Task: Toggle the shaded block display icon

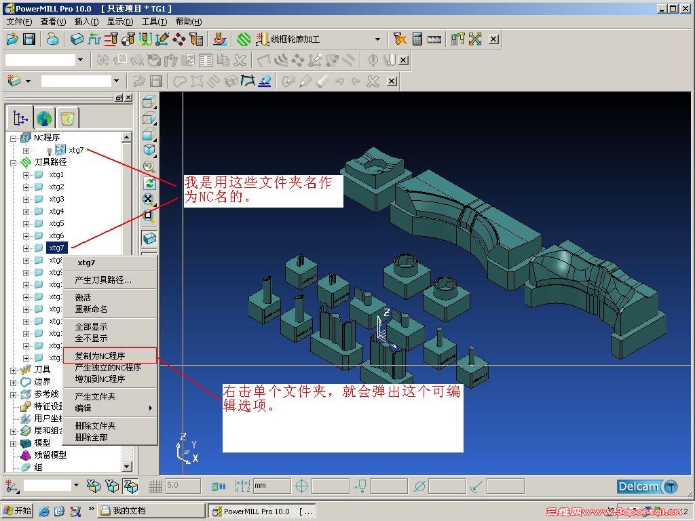Action: [149, 238]
